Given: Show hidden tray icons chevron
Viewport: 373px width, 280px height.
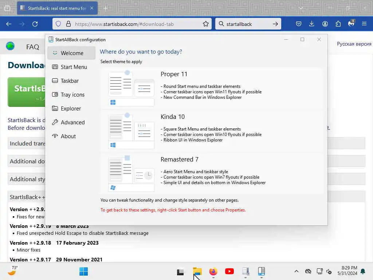Looking at the screenshot, I should pos(297,271).
